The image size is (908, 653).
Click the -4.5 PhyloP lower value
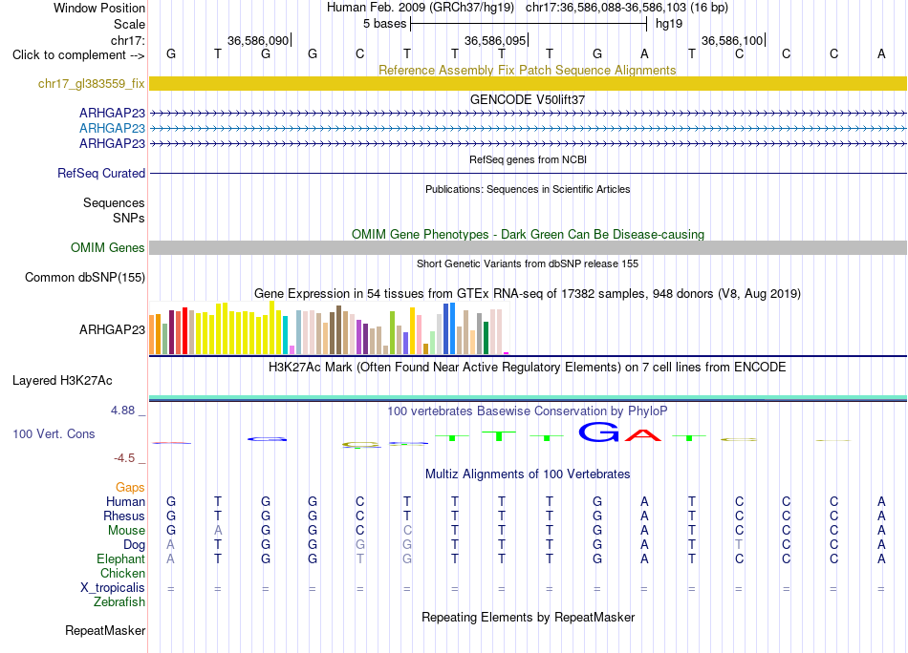coord(124,458)
